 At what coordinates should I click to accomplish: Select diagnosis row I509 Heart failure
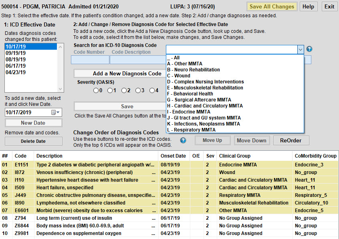pos(169,188)
